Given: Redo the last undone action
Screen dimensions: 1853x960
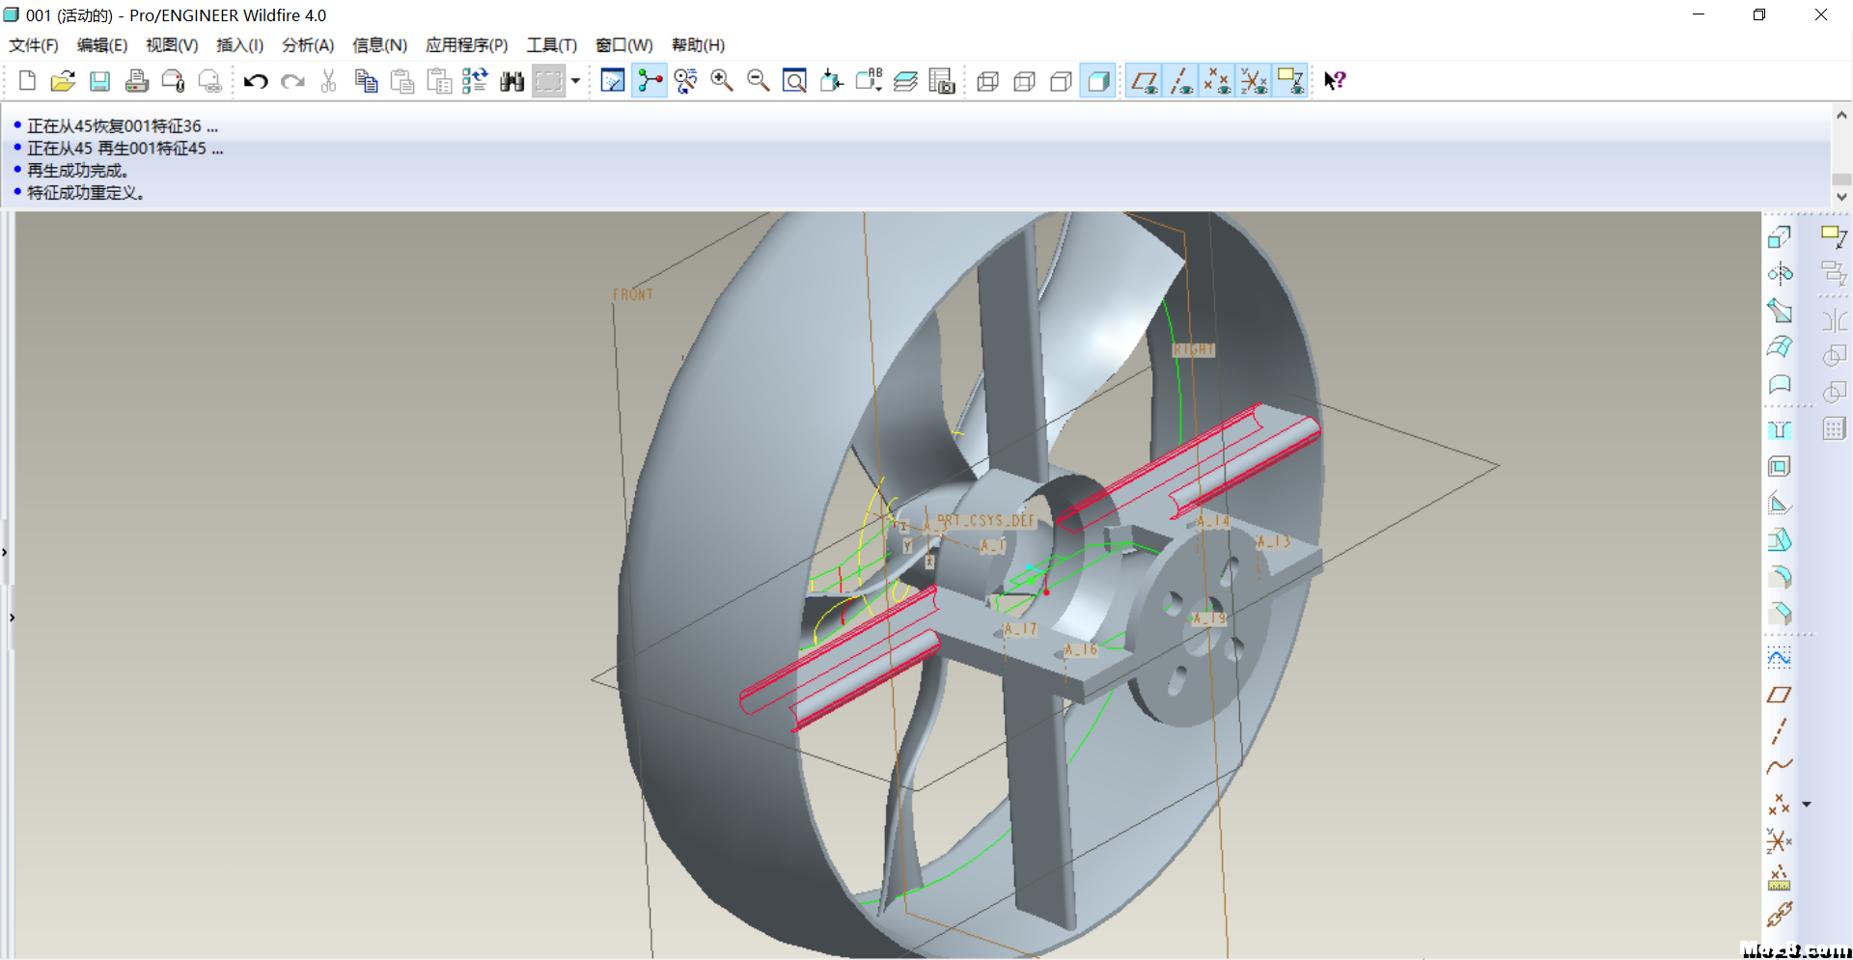Looking at the screenshot, I should pyautogui.click(x=292, y=81).
